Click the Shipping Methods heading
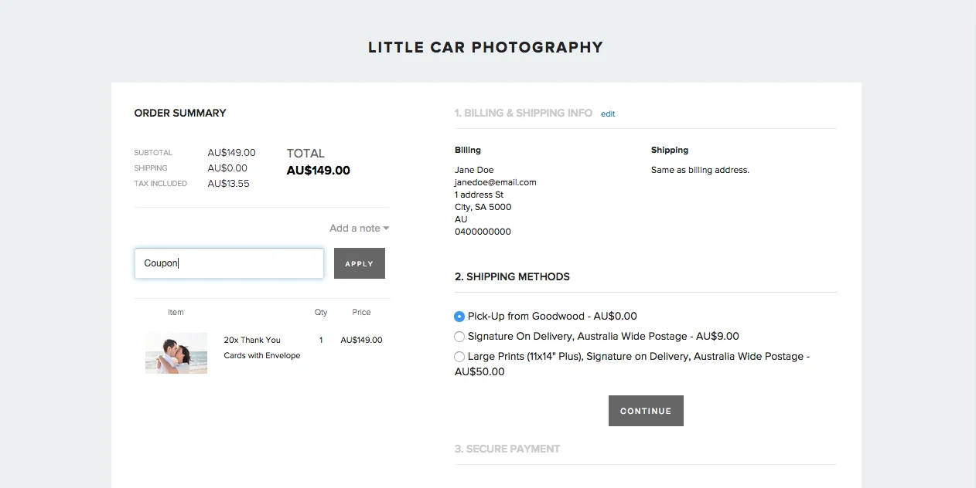 (x=512, y=276)
